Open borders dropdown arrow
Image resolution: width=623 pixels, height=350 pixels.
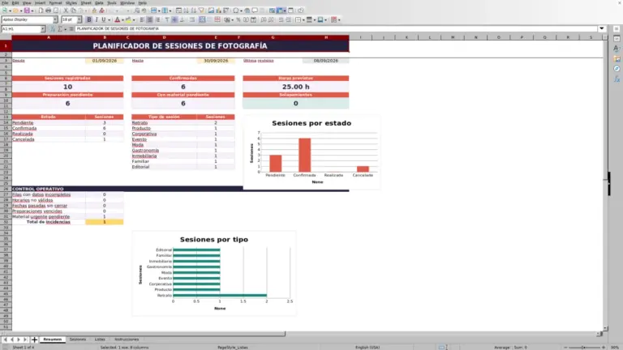(x=303, y=19)
